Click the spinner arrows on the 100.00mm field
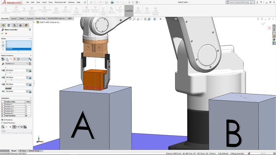 pyautogui.click(x=27, y=91)
